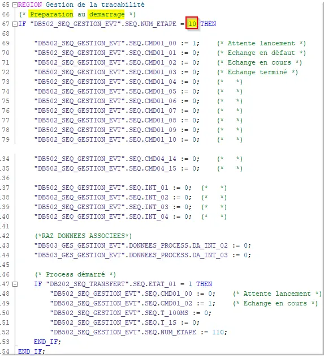Collapse the REGION Gestion de la tracabilité block
Screen dimensions: 324x357
[x=15, y=5]
